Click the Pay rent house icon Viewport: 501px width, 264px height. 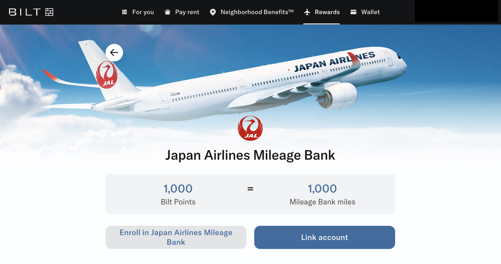point(167,12)
